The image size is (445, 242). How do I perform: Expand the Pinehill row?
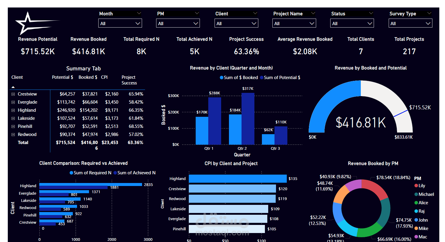(x=13, y=126)
